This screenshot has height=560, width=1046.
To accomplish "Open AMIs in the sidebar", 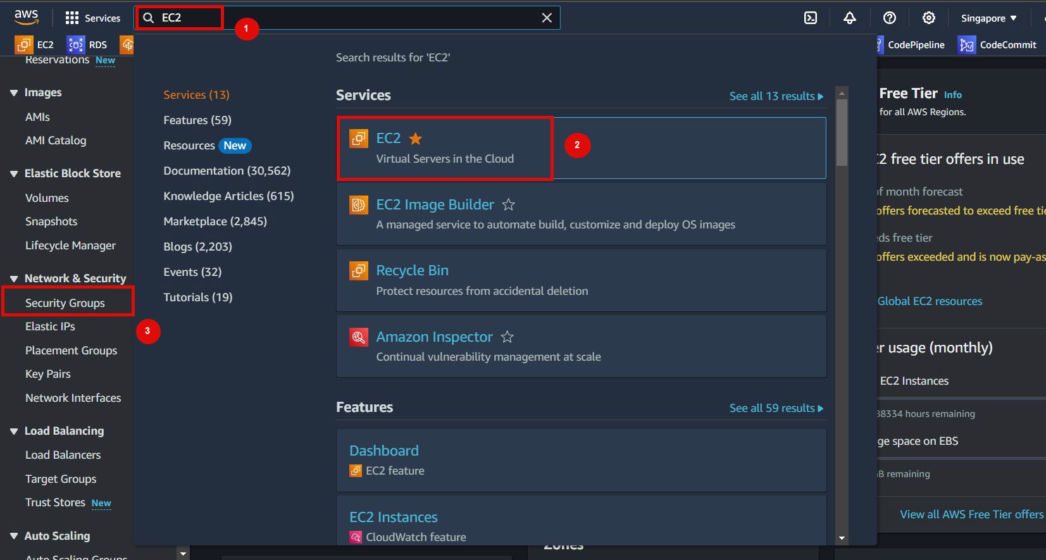I will pyautogui.click(x=37, y=117).
